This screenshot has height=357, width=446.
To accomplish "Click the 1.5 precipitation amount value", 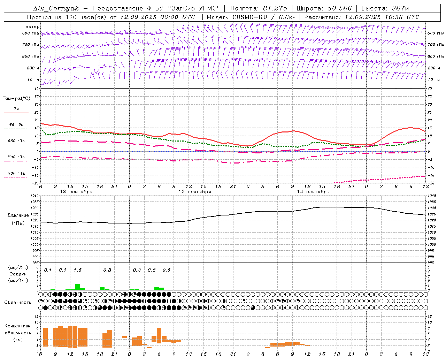I will [x=78, y=270].
